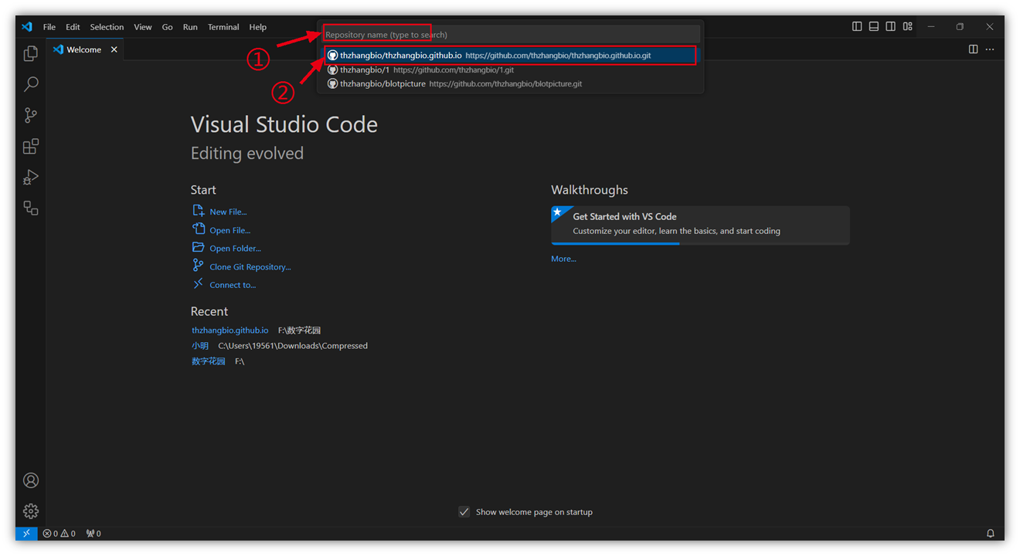
Task: Click the Open File... link
Action: [230, 230]
